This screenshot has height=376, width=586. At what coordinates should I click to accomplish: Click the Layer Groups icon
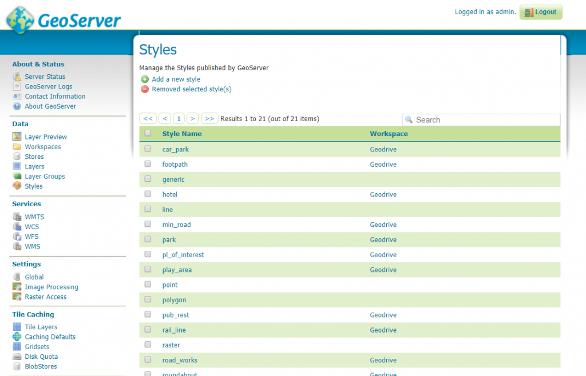tap(17, 176)
